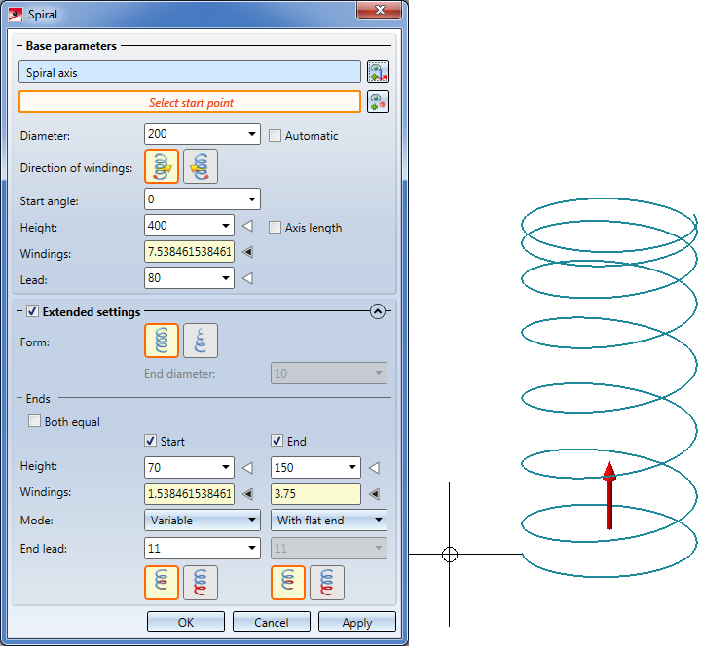Open the Lead dropdown showing 80
The width and height of the screenshot is (701, 648).
226,278
